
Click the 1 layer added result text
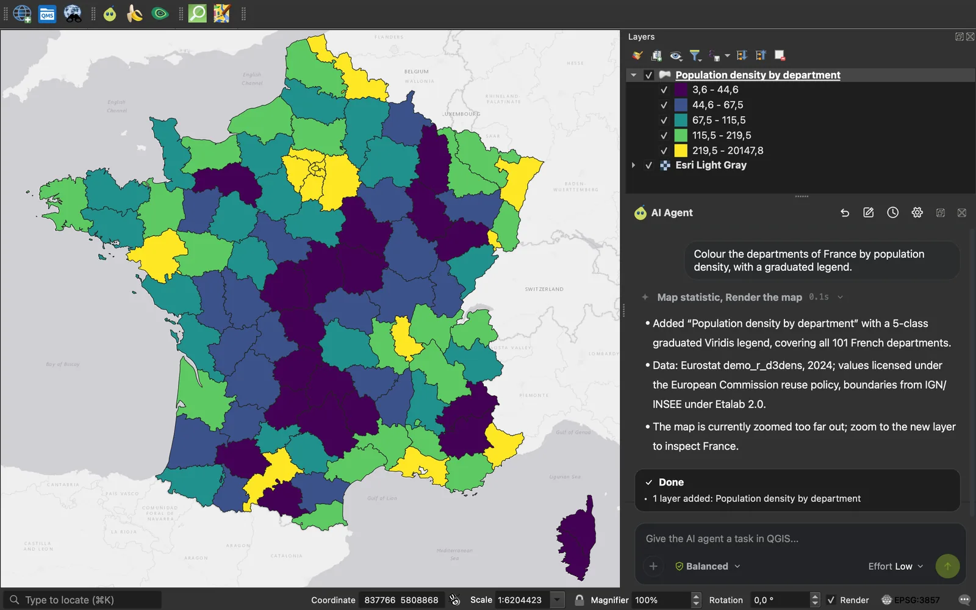tap(756, 499)
